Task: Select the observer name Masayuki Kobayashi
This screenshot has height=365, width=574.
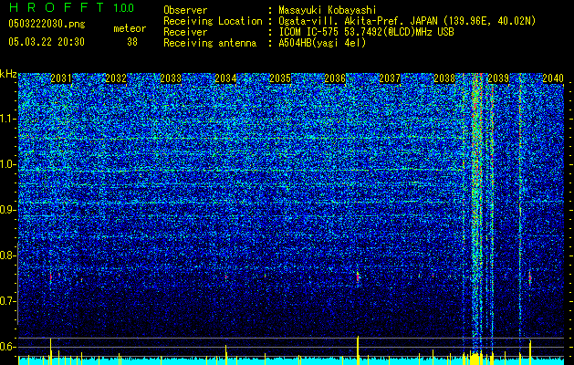Action: 328,10
